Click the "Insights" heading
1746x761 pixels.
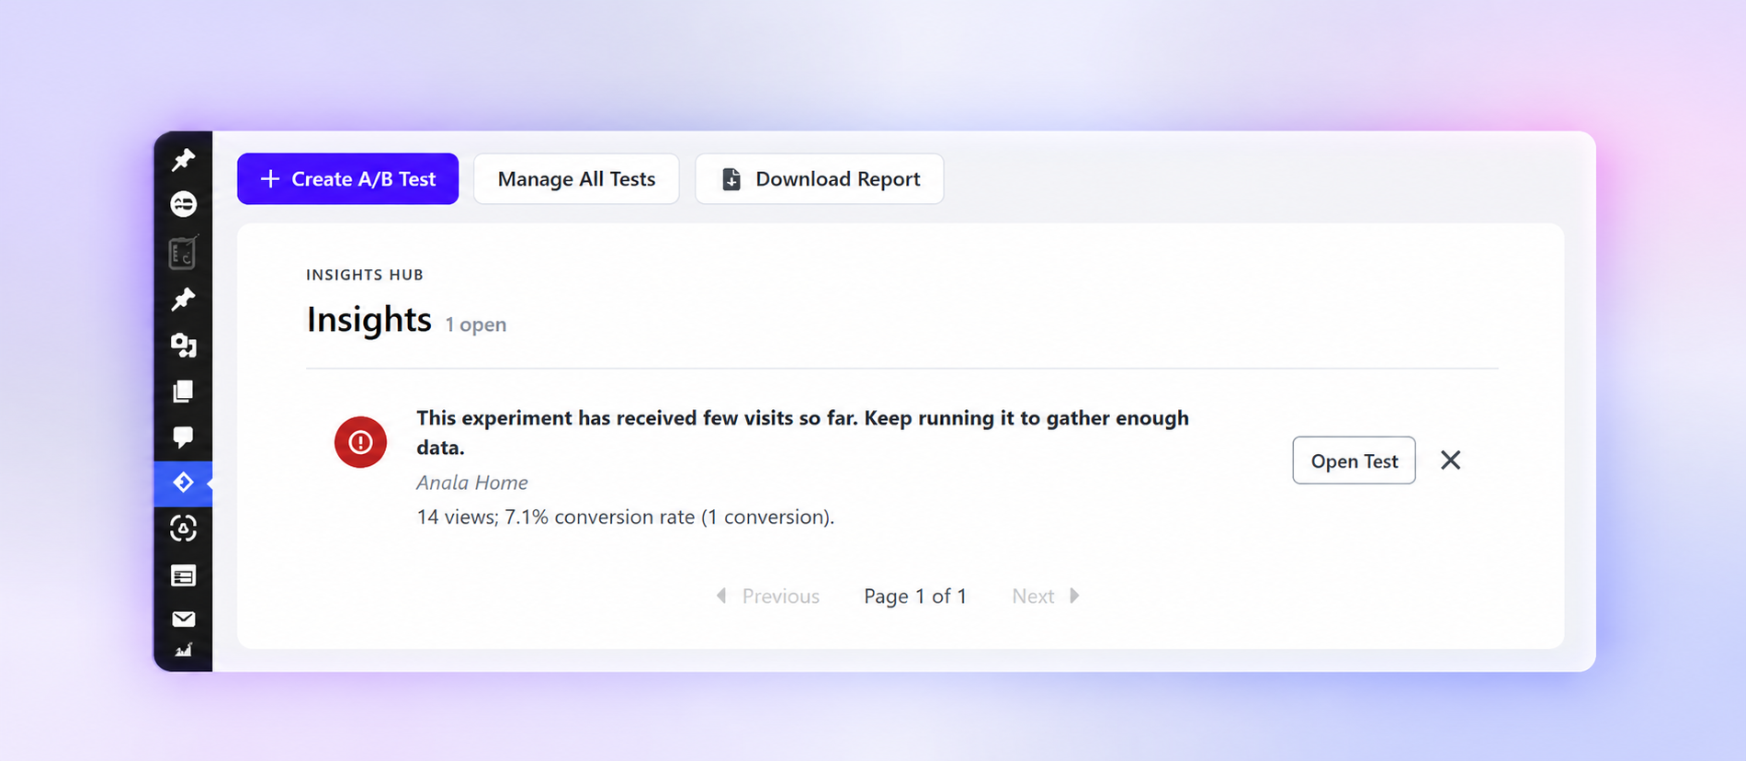click(x=368, y=320)
